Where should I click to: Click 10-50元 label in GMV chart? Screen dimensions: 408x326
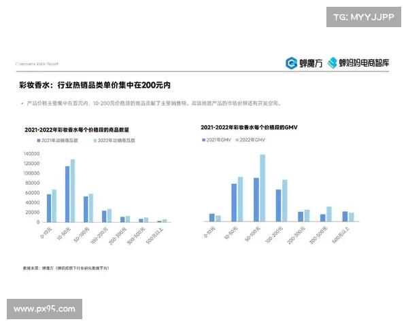pyautogui.click(x=231, y=233)
